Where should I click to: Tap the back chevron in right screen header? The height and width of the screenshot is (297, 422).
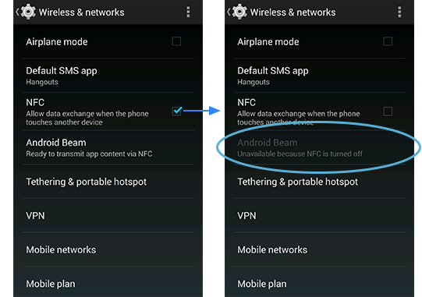pos(229,12)
